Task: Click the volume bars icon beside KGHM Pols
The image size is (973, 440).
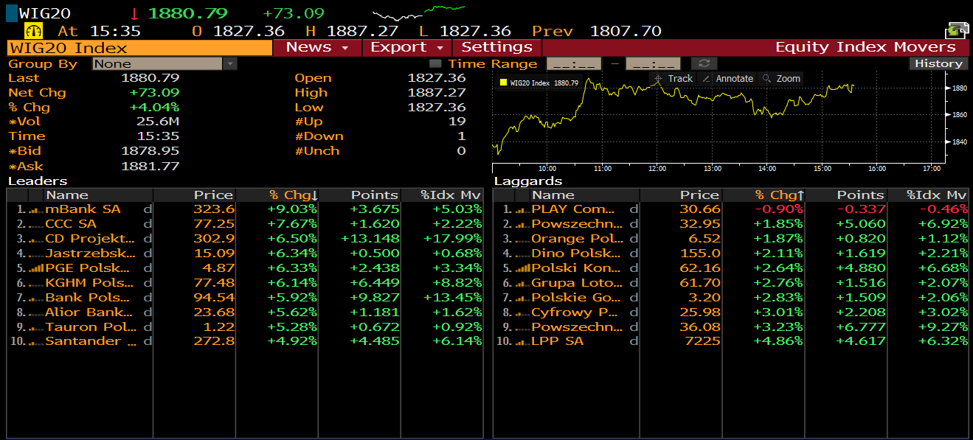Action: [37, 283]
